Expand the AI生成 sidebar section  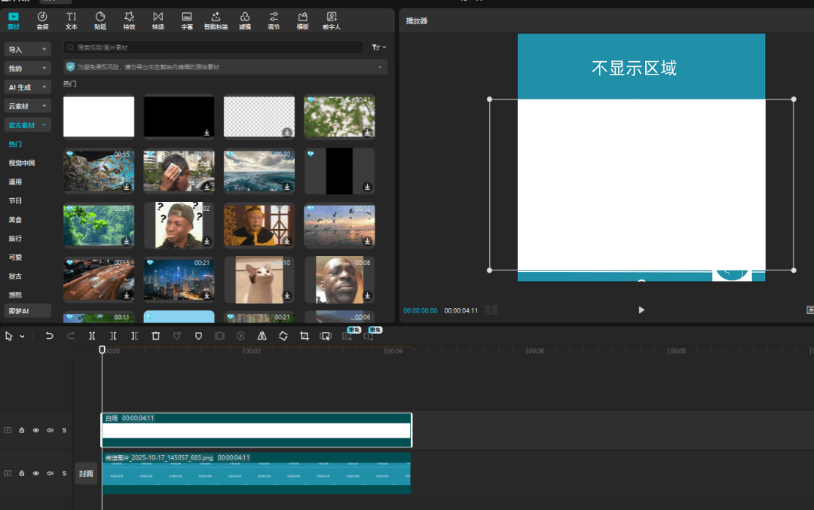point(27,87)
